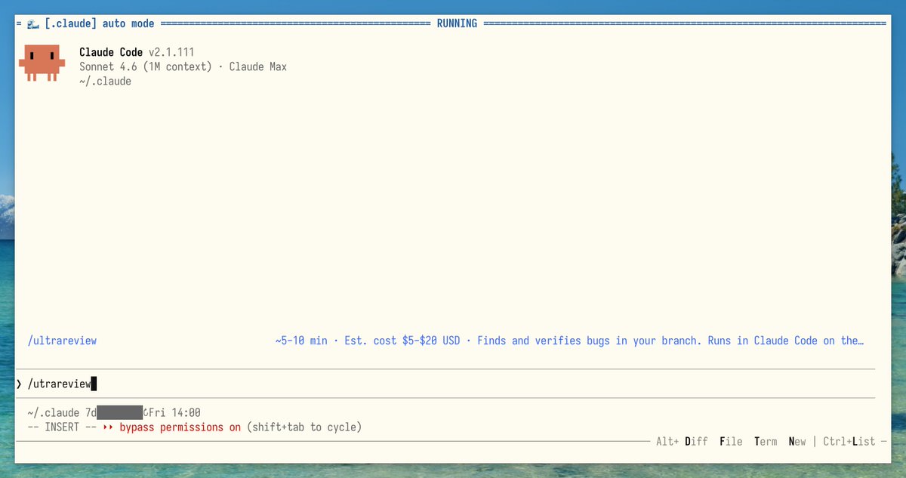The height and width of the screenshot is (478, 906).
Task: Click the Est. cost $5-$20 USD description text
Action: coord(402,341)
